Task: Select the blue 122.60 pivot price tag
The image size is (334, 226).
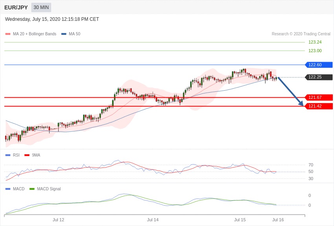Action: pyautogui.click(x=319, y=65)
